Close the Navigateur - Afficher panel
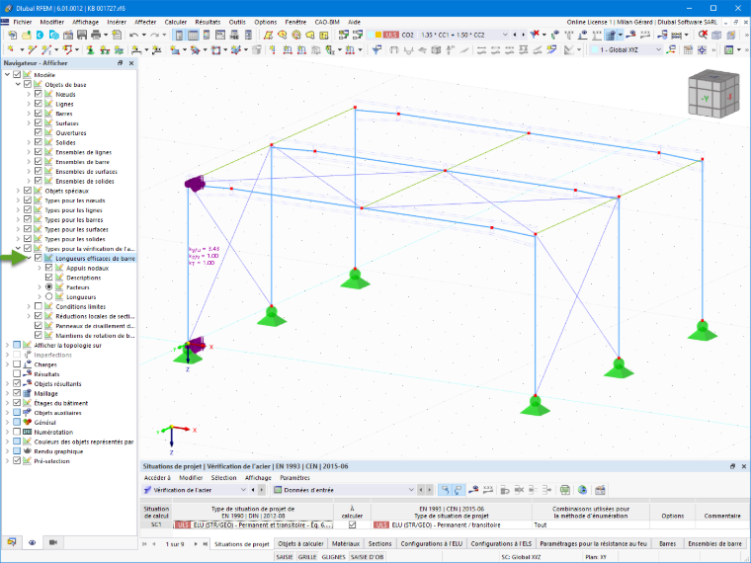751x563 pixels. pyautogui.click(x=131, y=62)
